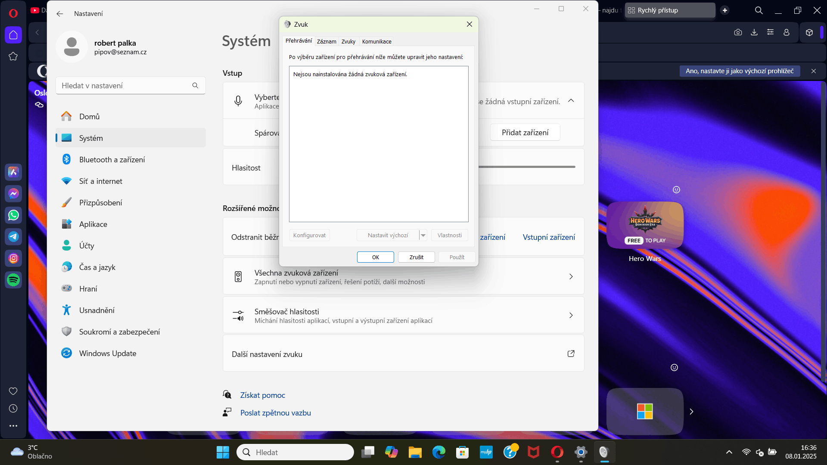Switch to the Komunikace tab

click(x=376, y=42)
